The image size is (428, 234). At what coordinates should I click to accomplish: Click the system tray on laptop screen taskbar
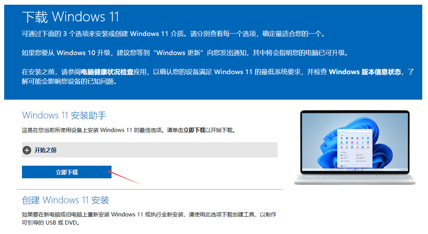pyautogui.click(x=401, y=169)
